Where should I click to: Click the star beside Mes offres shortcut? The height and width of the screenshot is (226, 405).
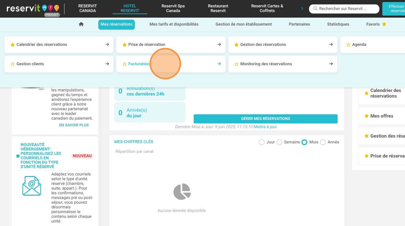366,116
